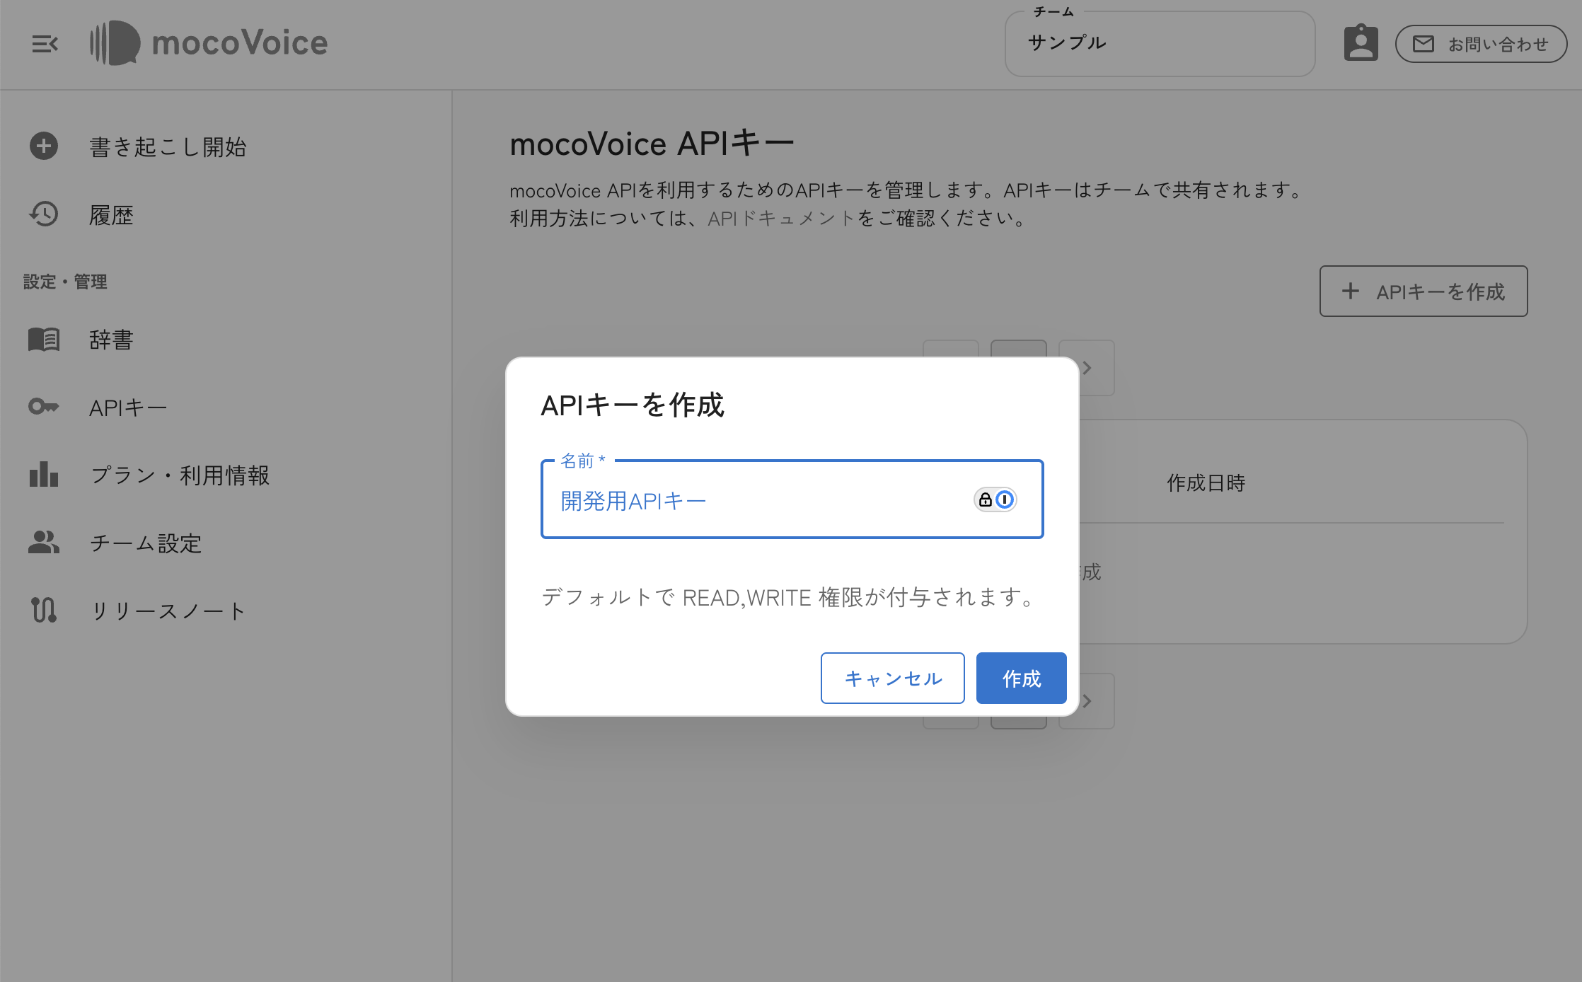Open the APIドキュメント link

(782, 219)
